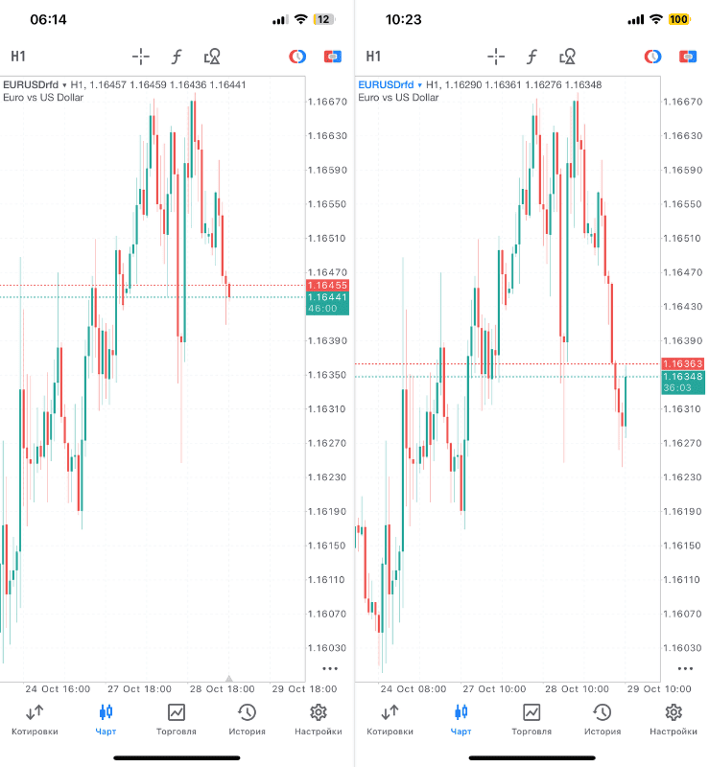Tap red-blue circular icon in left toolbar
The height and width of the screenshot is (767, 709).
click(297, 57)
